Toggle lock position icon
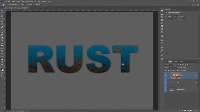Screen dimensions: 200x112 [x=173, y=71]
